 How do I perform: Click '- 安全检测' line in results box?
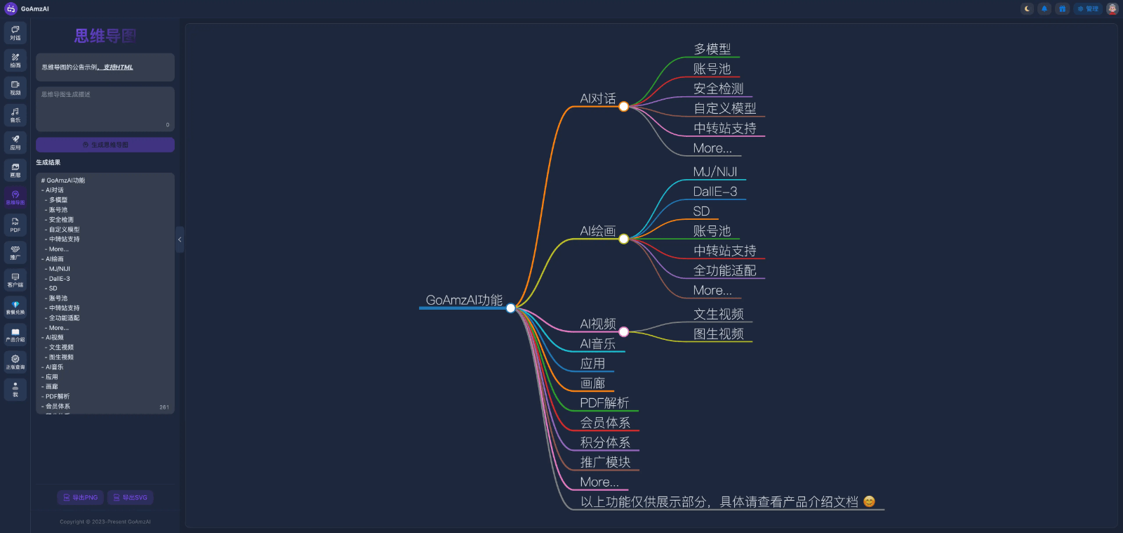[60, 220]
